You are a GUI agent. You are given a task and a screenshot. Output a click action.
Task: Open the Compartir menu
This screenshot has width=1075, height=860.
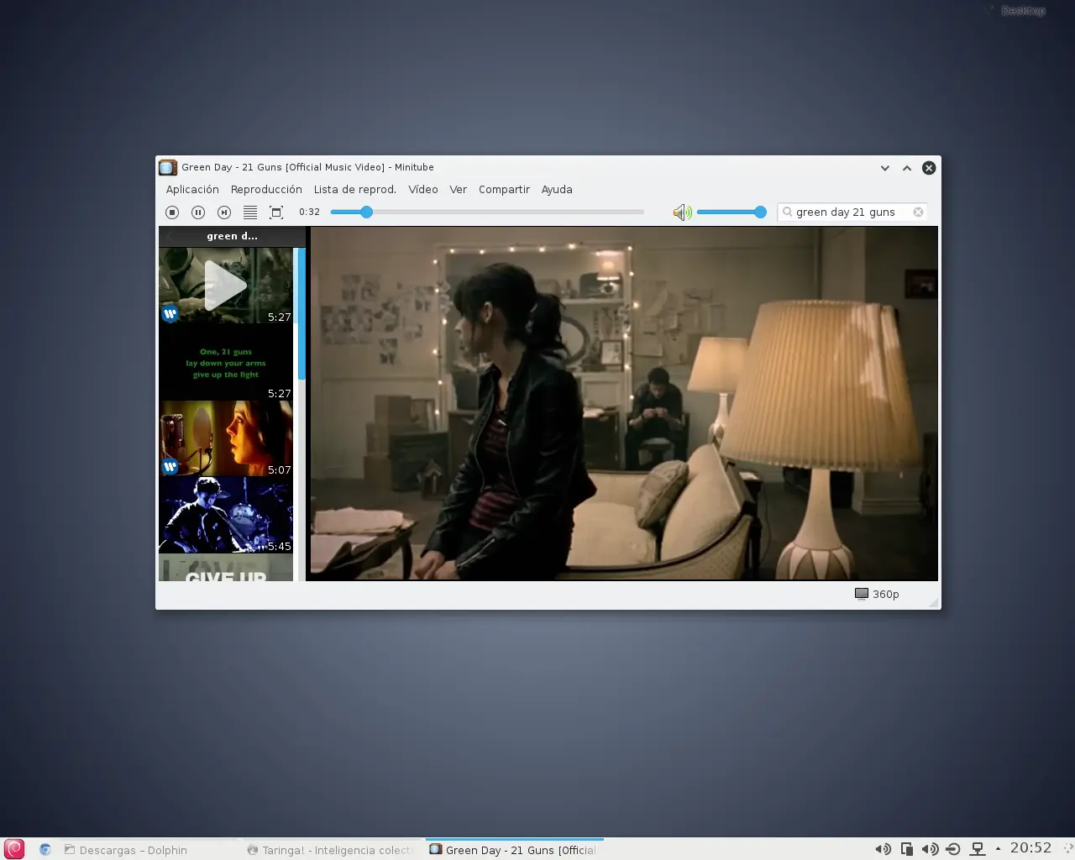click(504, 190)
